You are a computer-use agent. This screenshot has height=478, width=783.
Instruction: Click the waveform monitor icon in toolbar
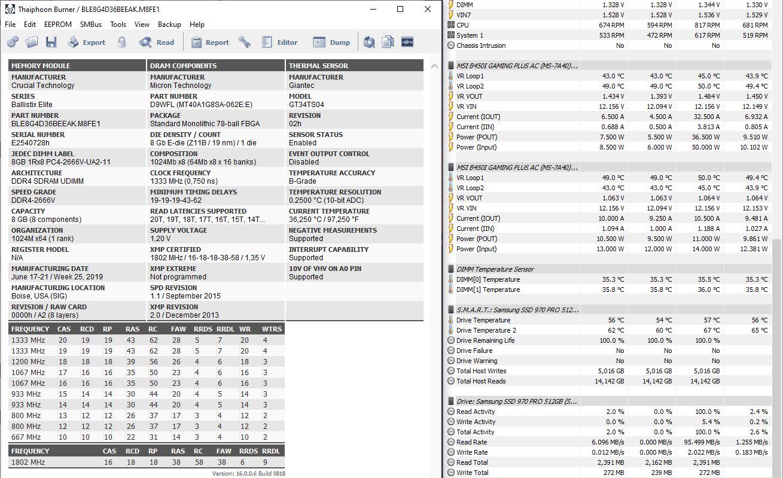407,42
